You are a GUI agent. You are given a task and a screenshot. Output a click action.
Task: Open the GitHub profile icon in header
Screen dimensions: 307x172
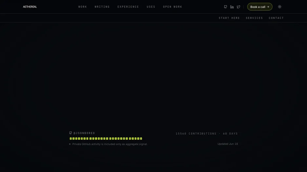(x=225, y=7)
